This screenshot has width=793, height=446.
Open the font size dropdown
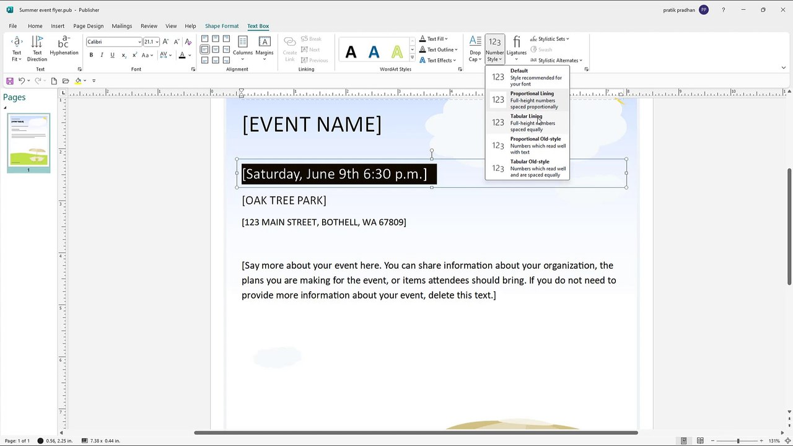tap(157, 42)
